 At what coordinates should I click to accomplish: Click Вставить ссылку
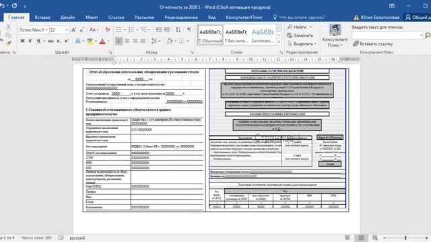click(372, 44)
